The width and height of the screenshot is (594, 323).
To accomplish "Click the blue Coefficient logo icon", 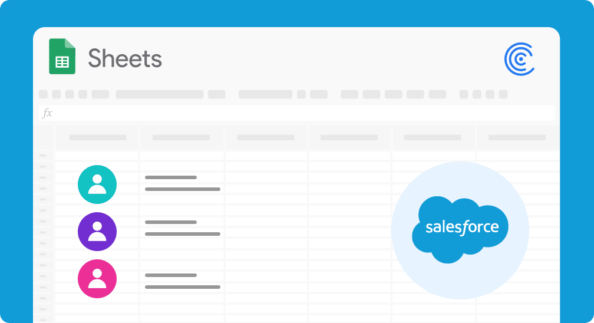I will pyautogui.click(x=519, y=59).
